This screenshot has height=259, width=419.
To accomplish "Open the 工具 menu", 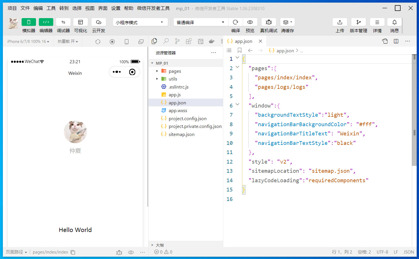I will [x=51, y=8].
